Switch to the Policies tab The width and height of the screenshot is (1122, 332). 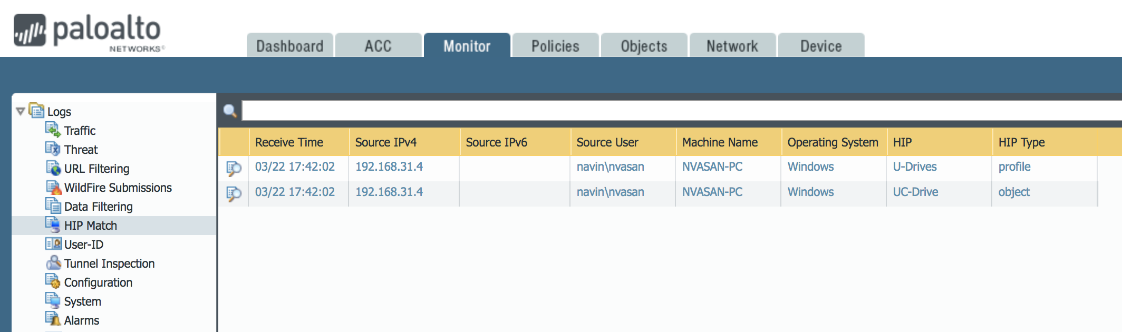point(555,46)
